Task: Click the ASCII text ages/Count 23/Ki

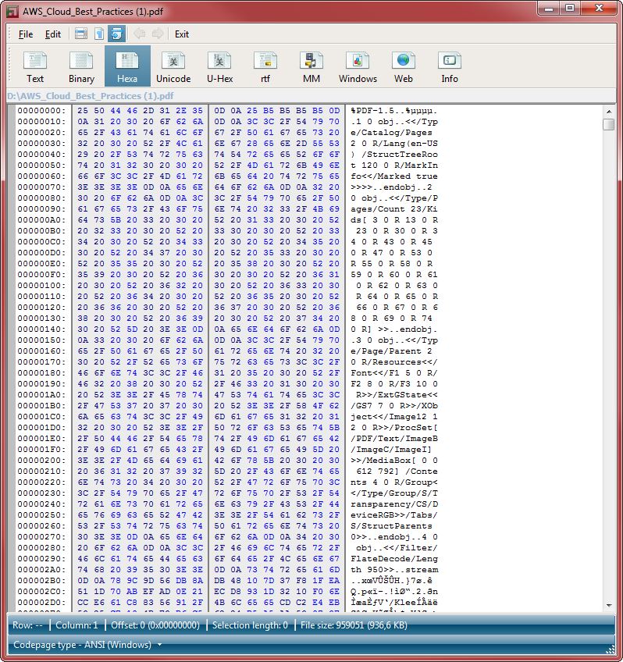Action: (x=394, y=209)
